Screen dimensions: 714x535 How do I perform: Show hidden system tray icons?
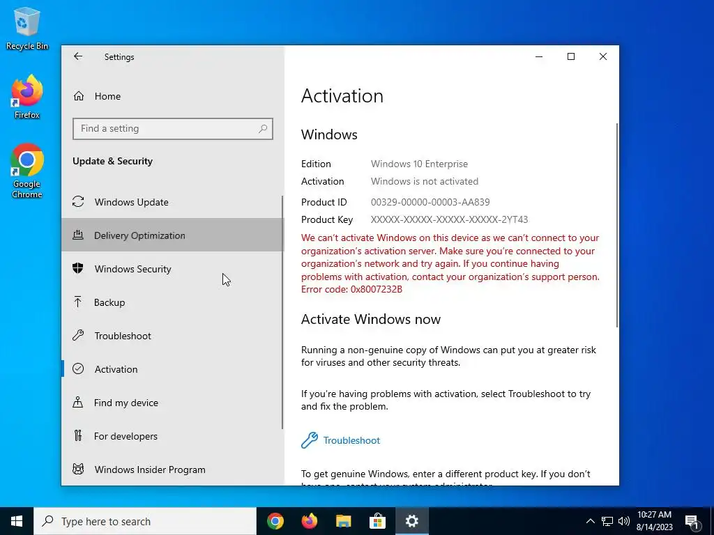point(590,521)
